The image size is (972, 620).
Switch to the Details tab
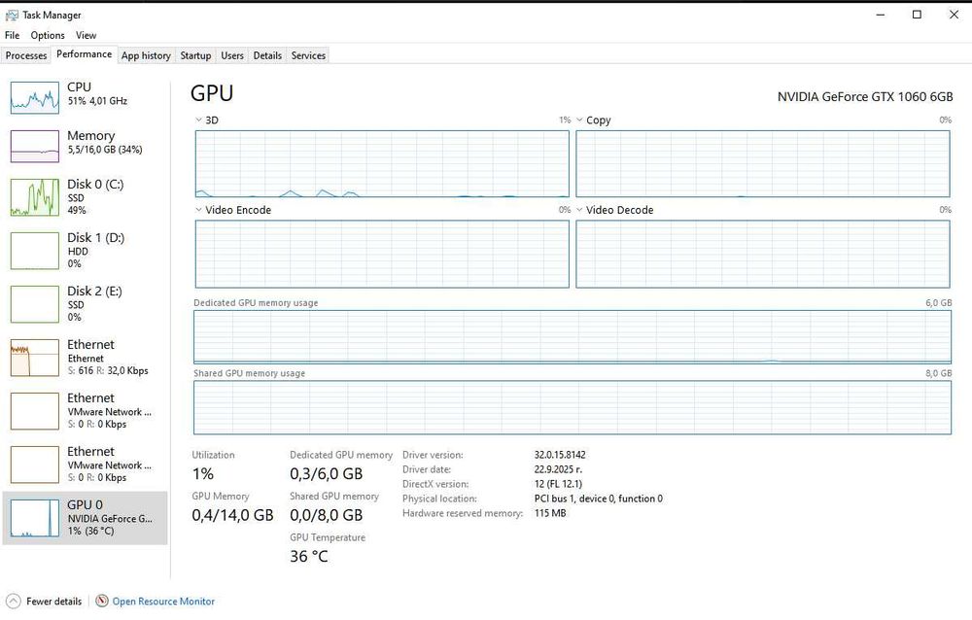click(268, 55)
